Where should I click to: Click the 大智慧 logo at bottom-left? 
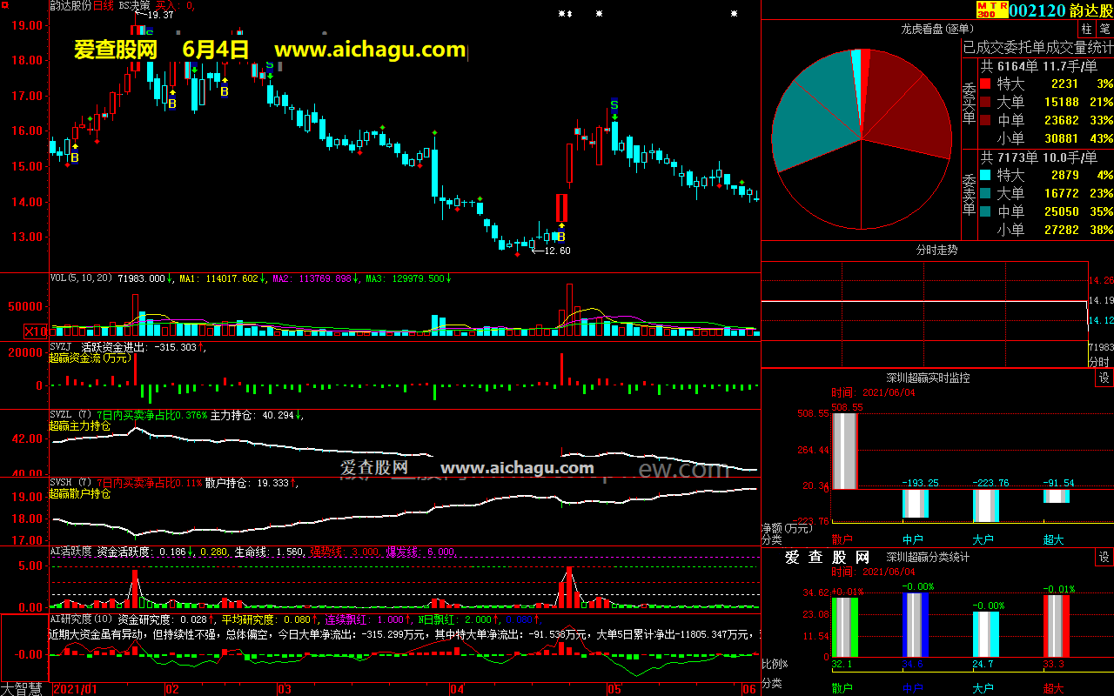(23, 688)
